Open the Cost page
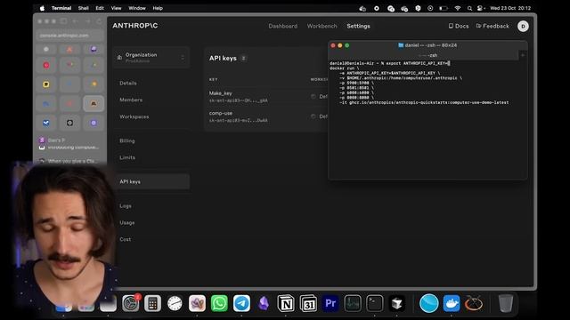Screen dimensions: 570x320 (x=125, y=239)
